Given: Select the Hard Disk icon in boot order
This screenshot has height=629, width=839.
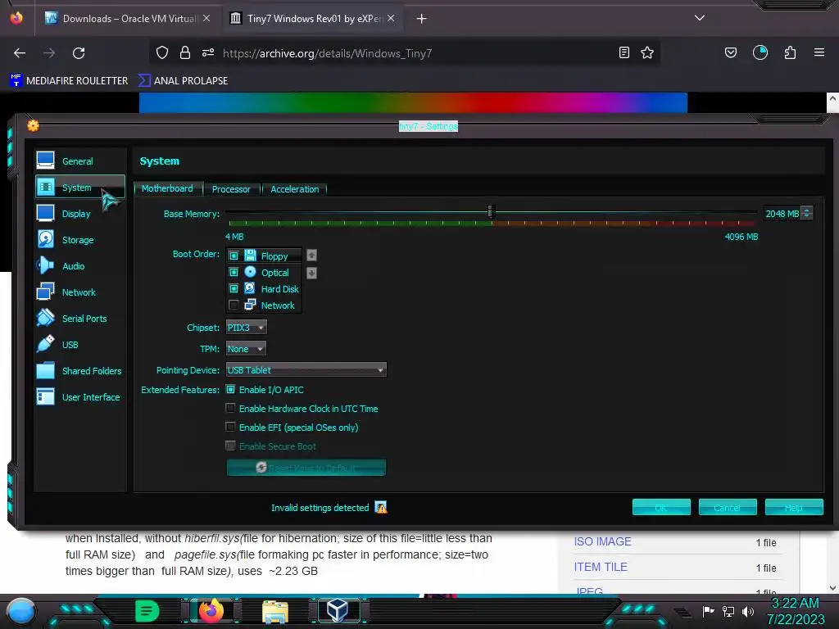Looking at the screenshot, I should pyautogui.click(x=250, y=288).
